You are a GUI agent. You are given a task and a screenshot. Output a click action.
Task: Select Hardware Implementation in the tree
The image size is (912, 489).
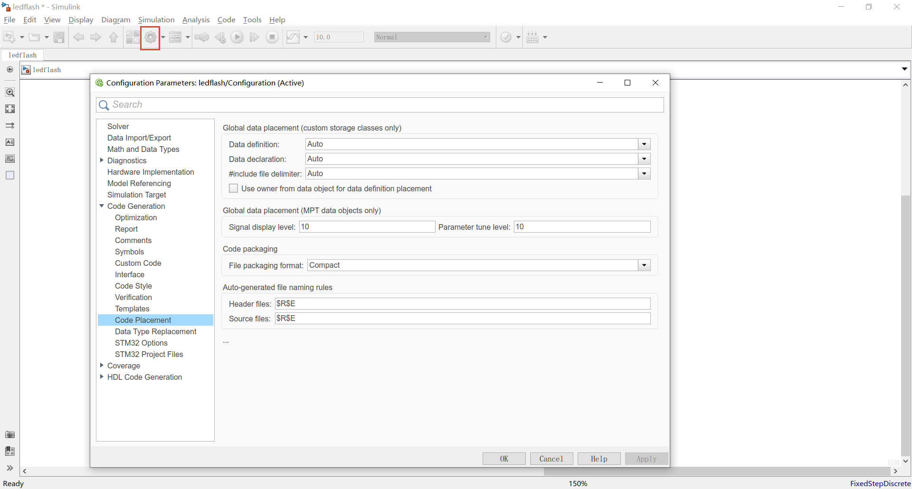pos(151,172)
